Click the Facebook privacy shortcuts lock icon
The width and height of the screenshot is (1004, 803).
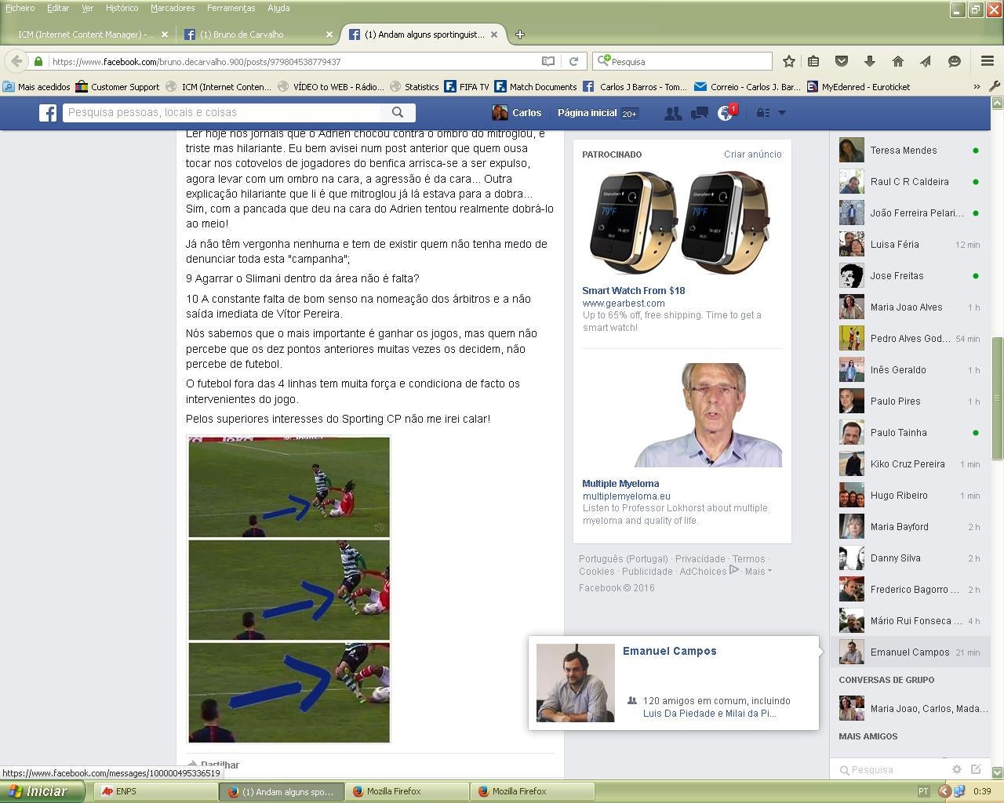(x=762, y=113)
